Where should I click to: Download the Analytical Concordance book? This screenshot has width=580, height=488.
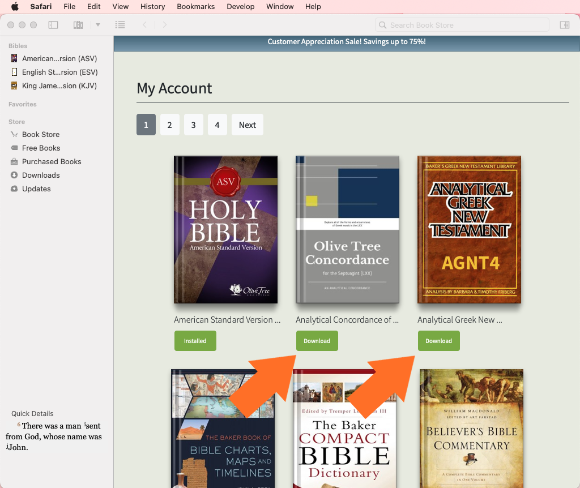click(317, 341)
